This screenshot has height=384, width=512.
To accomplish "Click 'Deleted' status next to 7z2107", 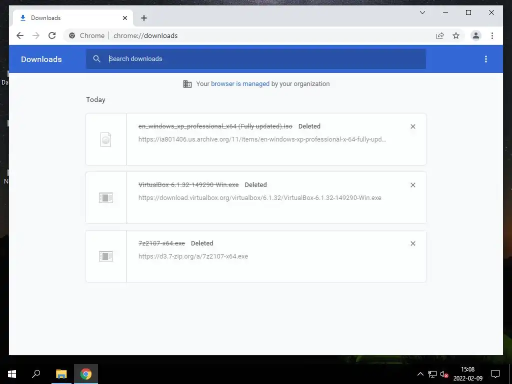I will 202,243.
